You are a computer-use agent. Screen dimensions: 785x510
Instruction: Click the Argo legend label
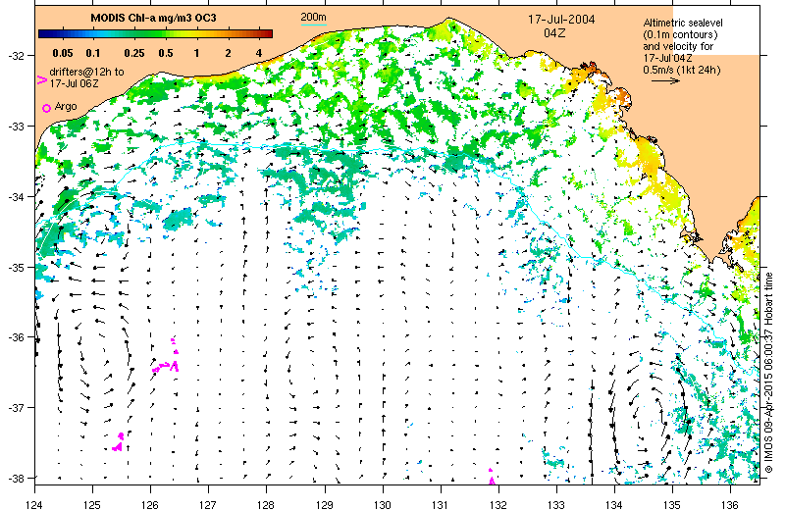click(66, 106)
